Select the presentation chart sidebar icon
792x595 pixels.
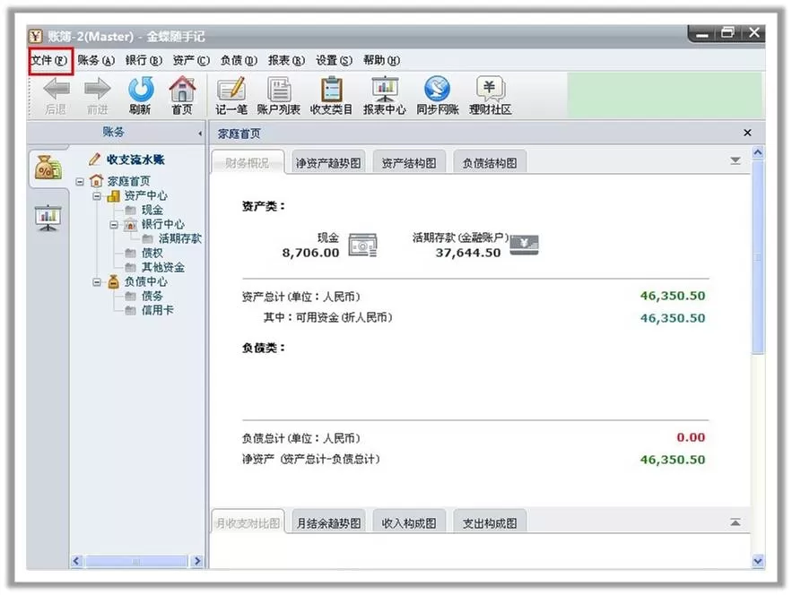pyautogui.click(x=48, y=218)
